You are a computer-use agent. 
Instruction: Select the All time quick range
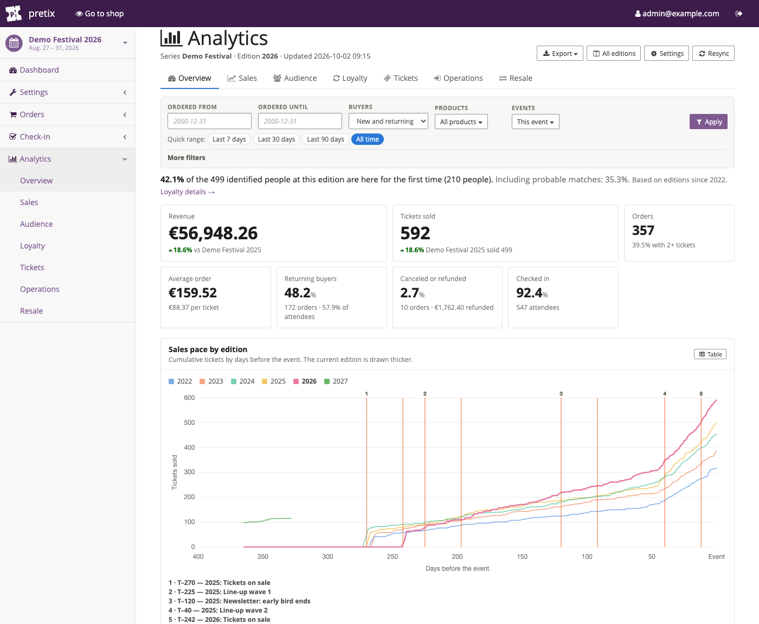pyautogui.click(x=368, y=139)
